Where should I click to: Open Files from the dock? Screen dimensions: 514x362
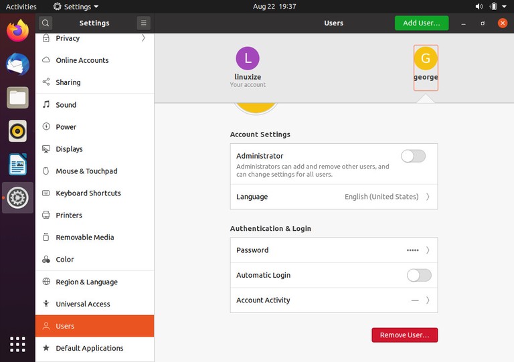click(17, 98)
